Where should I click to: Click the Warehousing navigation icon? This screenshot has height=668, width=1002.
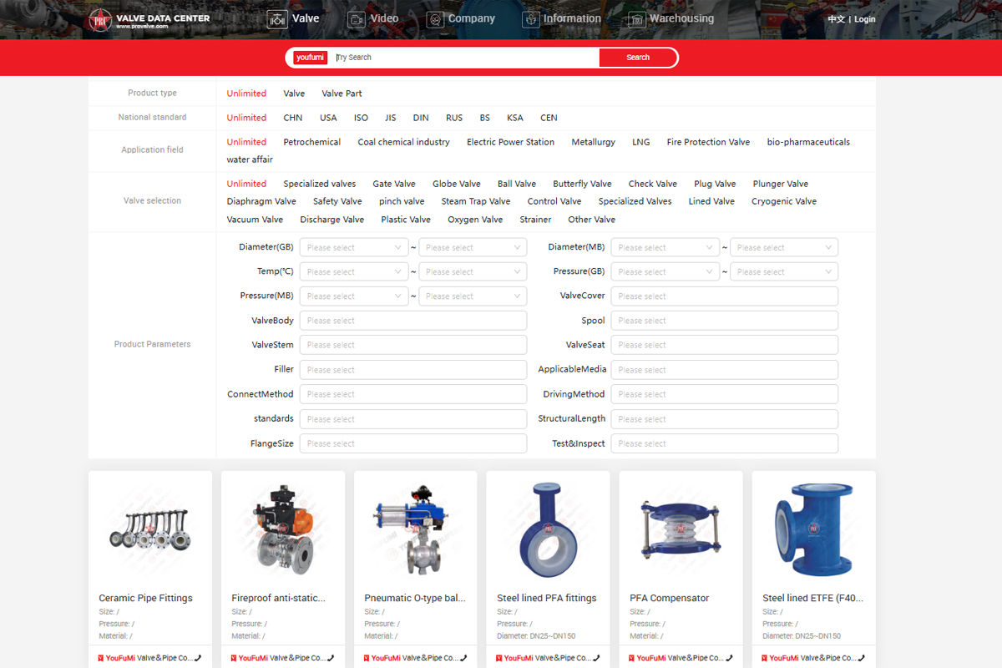coord(636,19)
